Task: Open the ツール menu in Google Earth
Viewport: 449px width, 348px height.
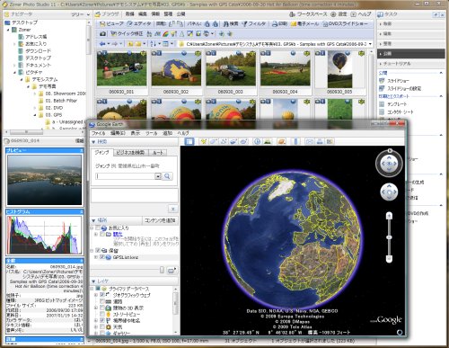Action: [x=152, y=133]
